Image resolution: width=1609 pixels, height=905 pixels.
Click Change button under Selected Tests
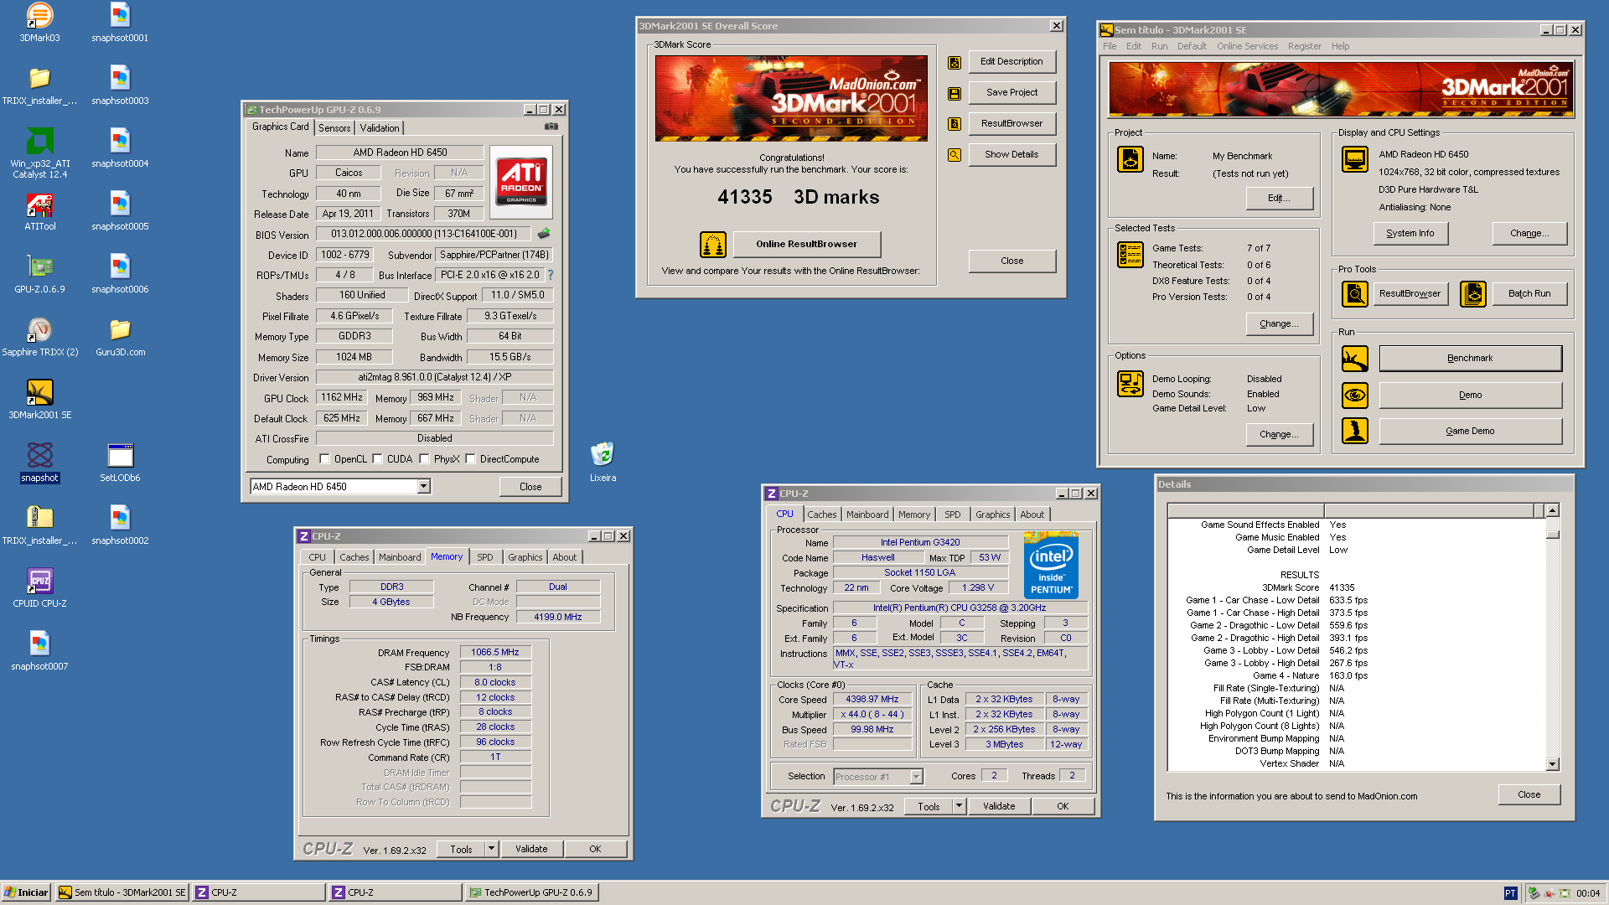click(1278, 324)
